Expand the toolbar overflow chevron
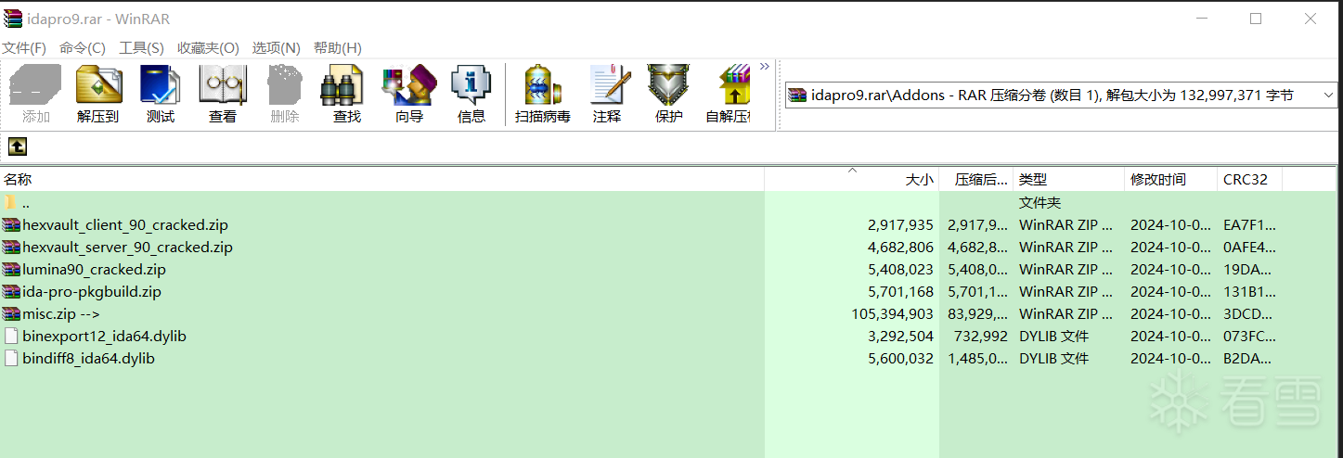The width and height of the screenshot is (1343, 458). [x=765, y=67]
